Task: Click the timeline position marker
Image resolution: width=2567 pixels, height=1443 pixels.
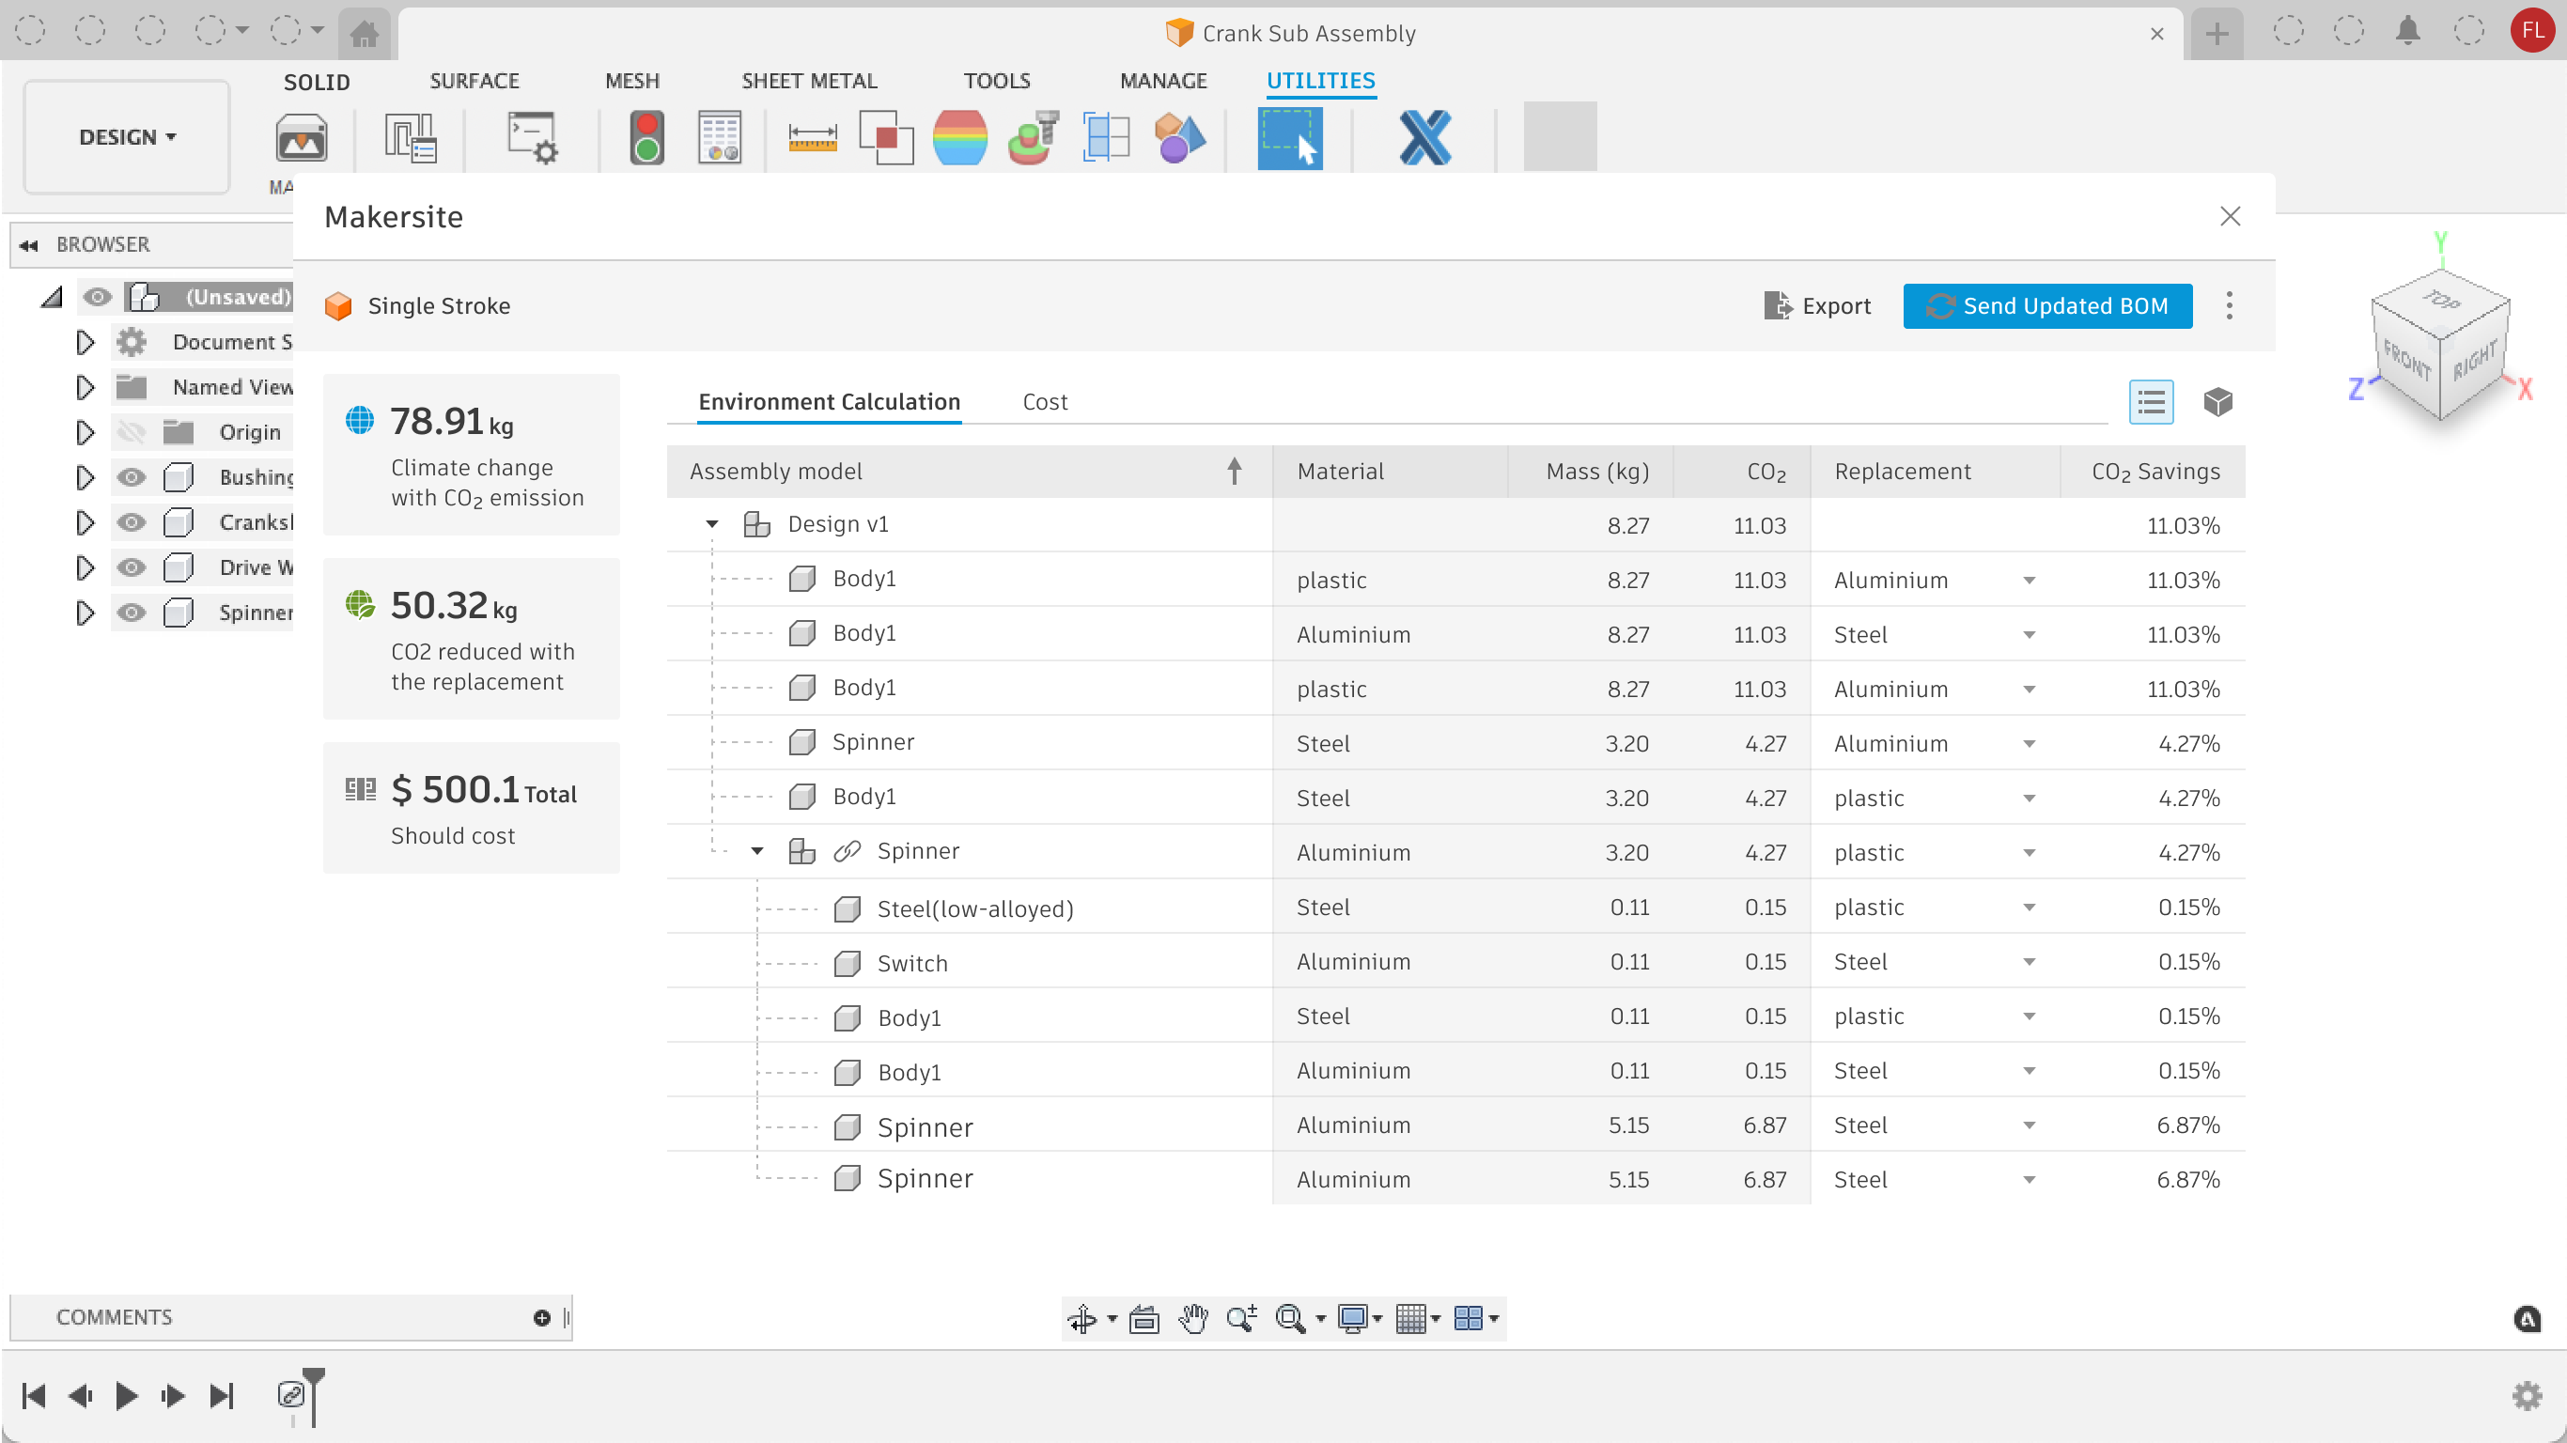Action: (313, 1396)
